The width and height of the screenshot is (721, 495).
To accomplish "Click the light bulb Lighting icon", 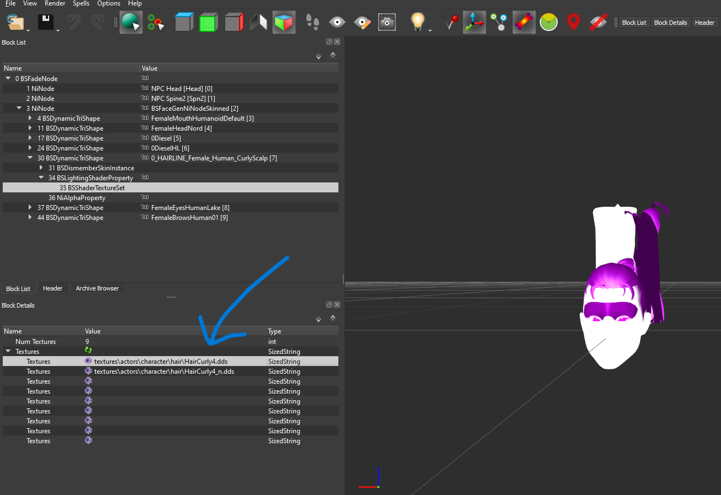I will [x=418, y=23].
